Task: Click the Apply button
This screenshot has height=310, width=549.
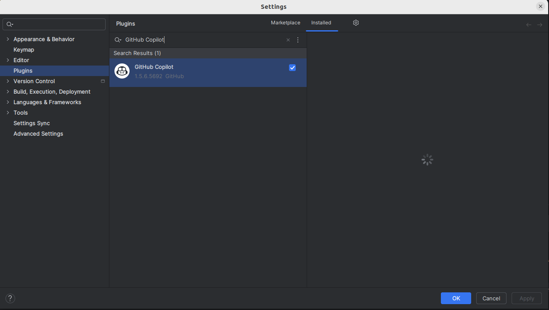Action: tap(527, 298)
